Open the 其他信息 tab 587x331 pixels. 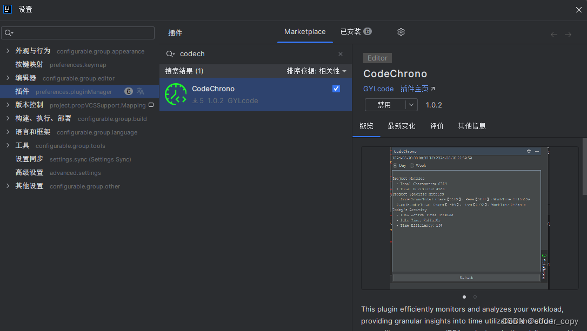pos(472,126)
